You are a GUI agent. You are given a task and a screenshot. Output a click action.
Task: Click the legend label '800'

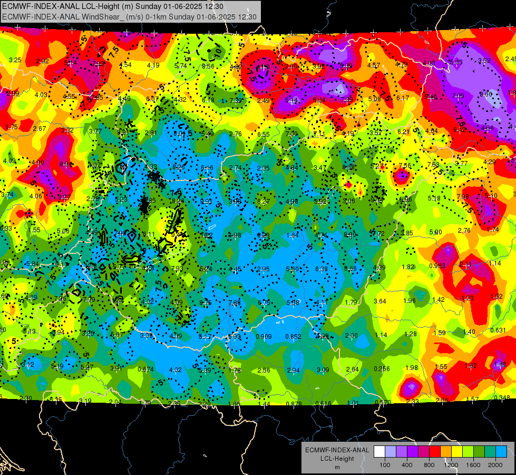(x=429, y=465)
